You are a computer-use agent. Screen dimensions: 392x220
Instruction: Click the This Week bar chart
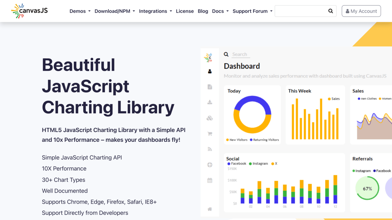click(x=315, y=119)
